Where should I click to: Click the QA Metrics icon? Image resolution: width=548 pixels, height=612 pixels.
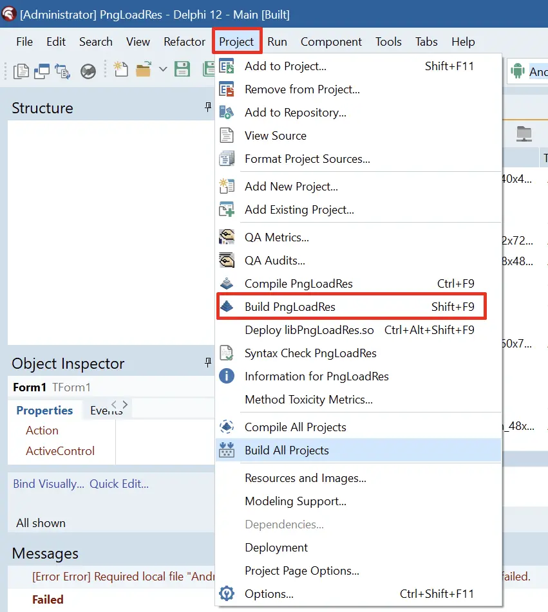pyautogui.click(x=227, y=237)
